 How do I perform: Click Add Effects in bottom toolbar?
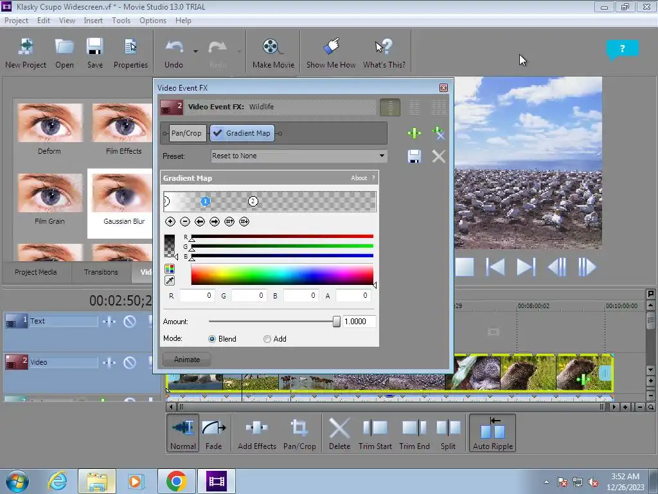point(257,433)
